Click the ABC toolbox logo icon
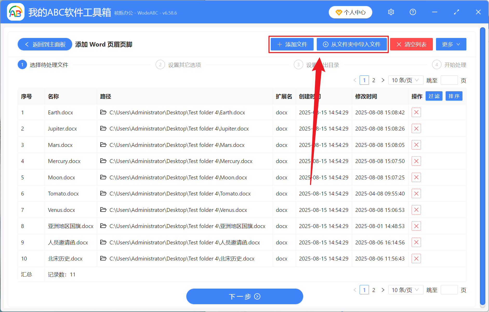This screenshot has width=489, height=312. (16, 12)
